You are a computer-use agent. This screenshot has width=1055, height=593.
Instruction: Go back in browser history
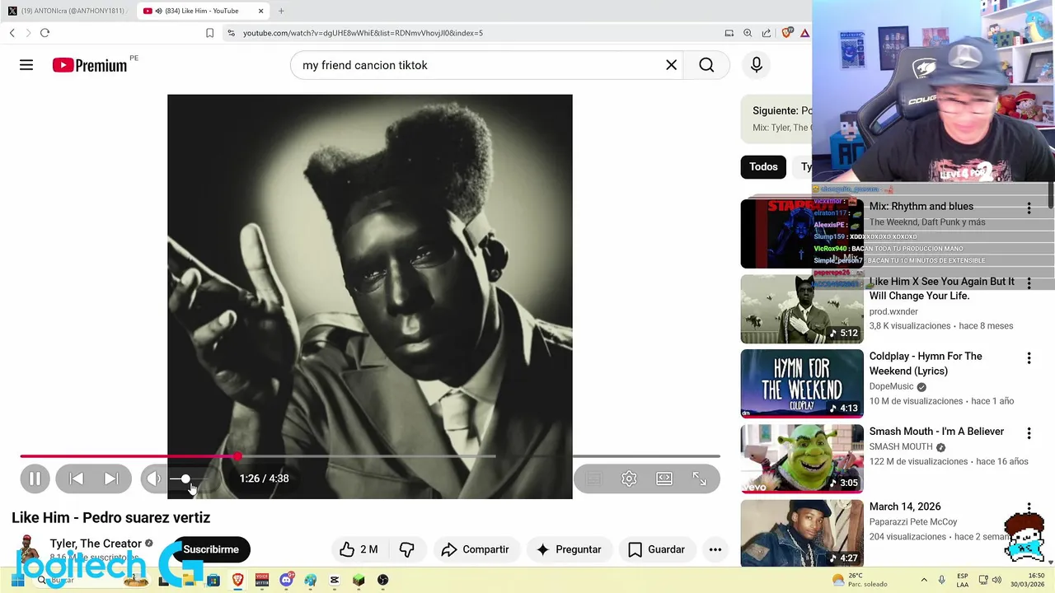pos(12,33)
